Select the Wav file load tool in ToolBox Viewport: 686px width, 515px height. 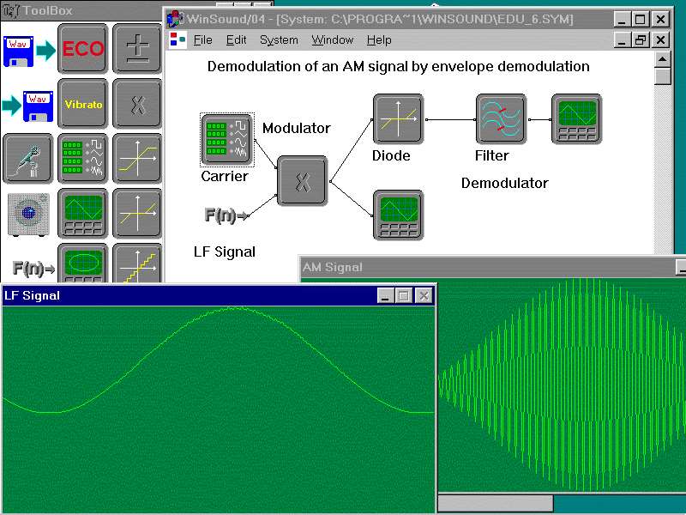pyautogui.click(x=29, y=51)
